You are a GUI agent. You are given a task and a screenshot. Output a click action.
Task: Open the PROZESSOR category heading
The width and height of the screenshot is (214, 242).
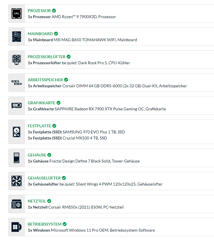pyautogui.click(x=39, y=11)
